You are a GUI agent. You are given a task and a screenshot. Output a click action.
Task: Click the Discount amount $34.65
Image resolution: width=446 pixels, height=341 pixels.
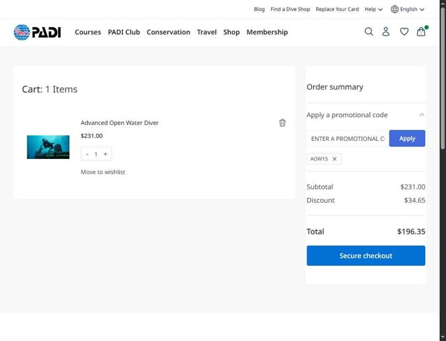point(415,200)
